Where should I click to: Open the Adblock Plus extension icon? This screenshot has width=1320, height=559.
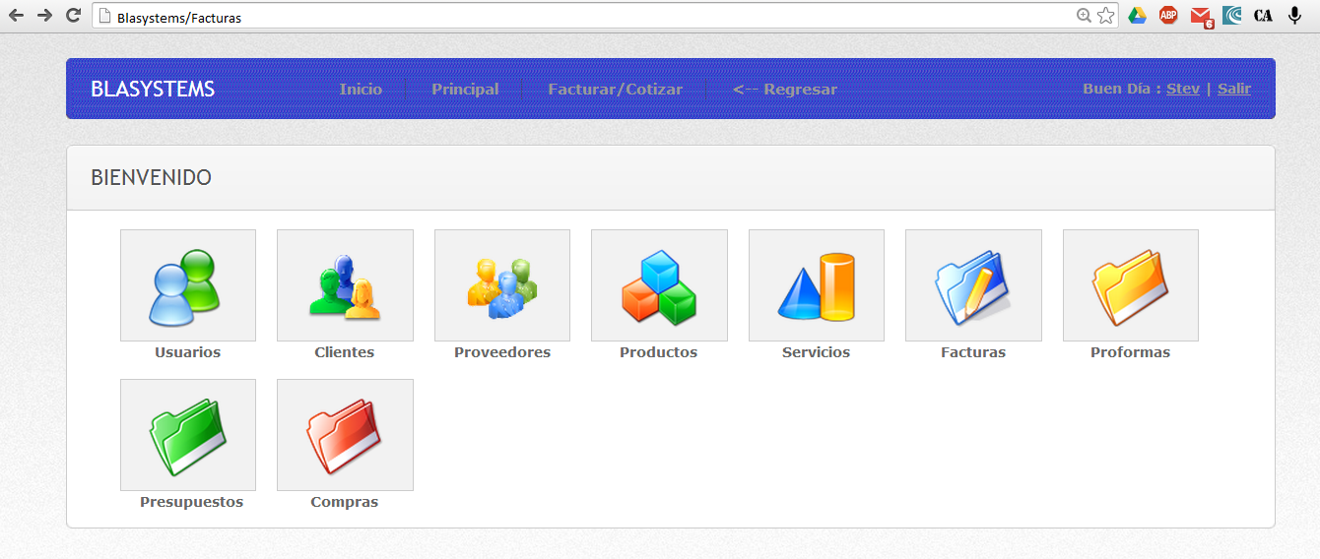pyautogui.click(x=1168, y=16)
